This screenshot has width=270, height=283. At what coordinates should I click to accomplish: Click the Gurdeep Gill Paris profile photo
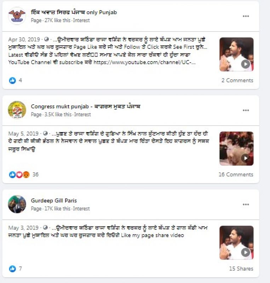[x=17, y=204]
